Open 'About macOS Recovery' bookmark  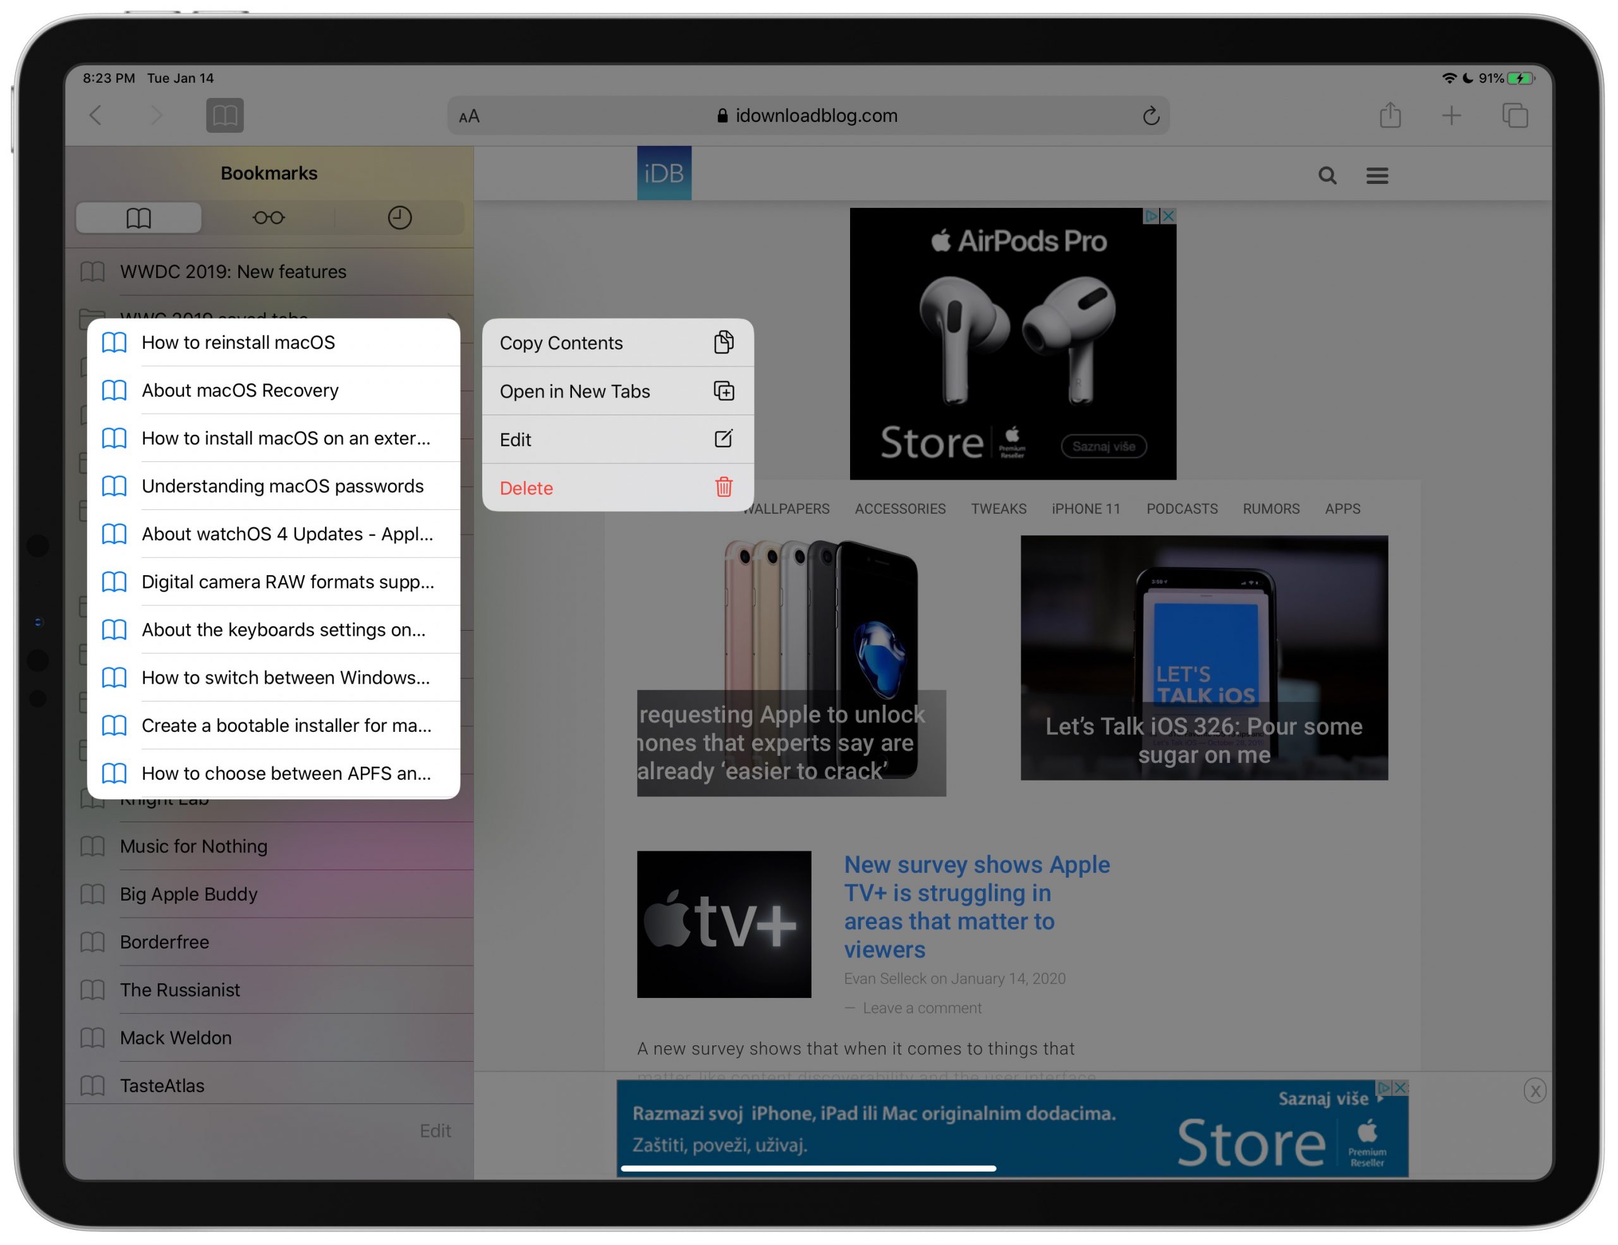point(274,391)
